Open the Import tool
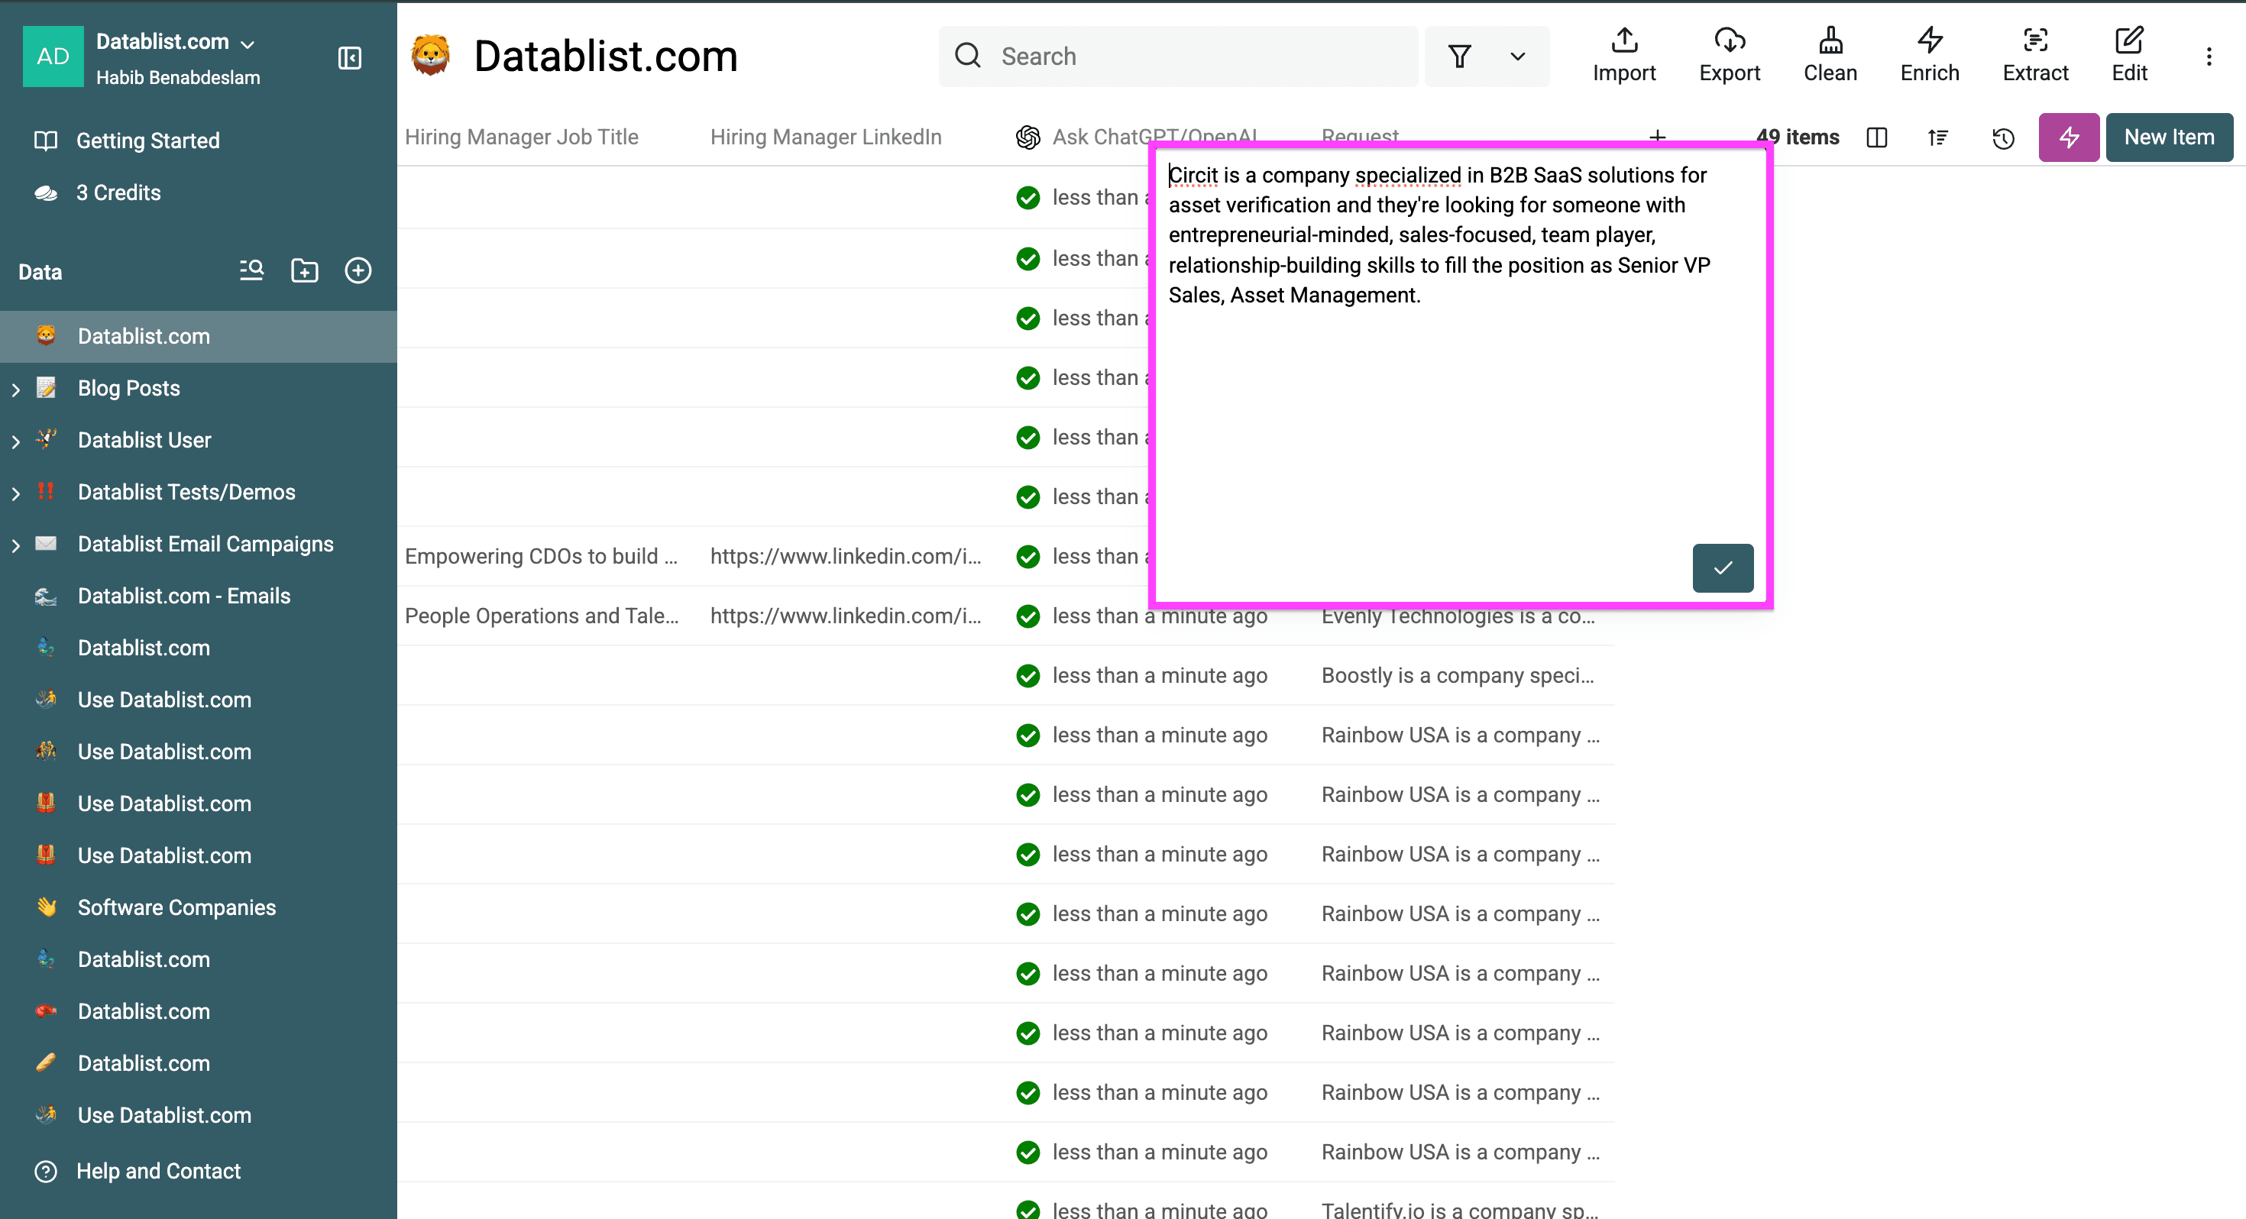The width and height of the screenshot is (2246, 1219). (1623, 55)
